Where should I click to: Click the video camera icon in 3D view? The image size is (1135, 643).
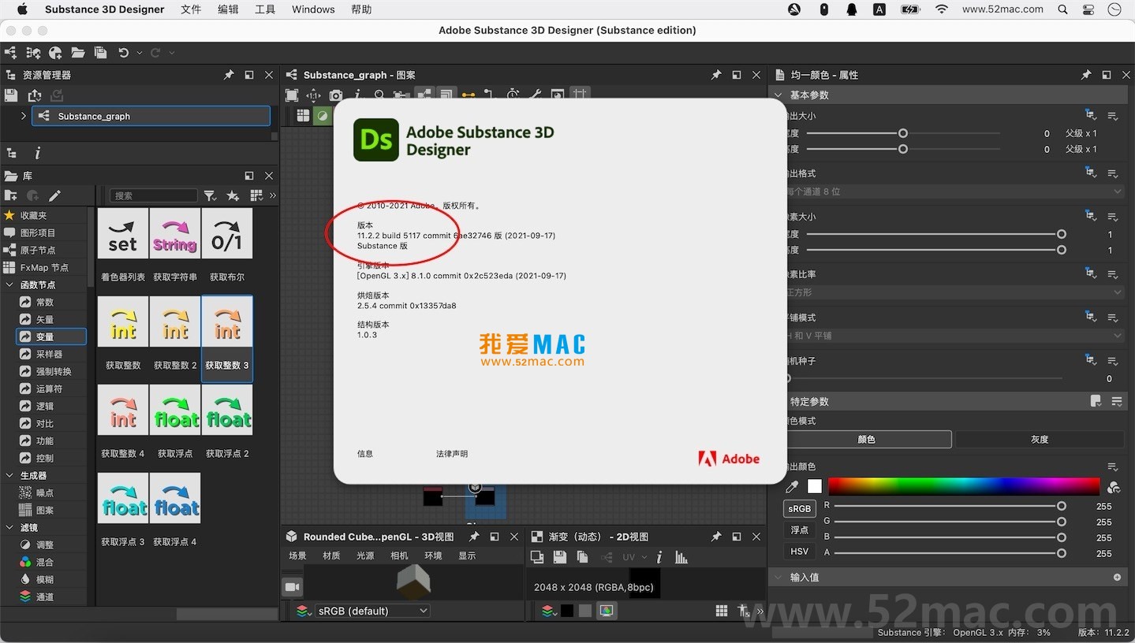(x=293, y=587)
